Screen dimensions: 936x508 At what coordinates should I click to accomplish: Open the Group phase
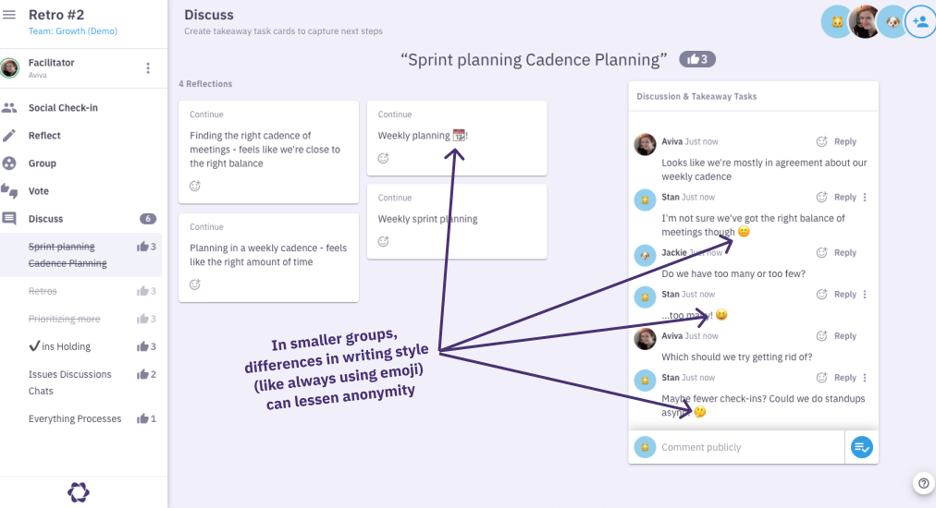(x=43, y=163)
